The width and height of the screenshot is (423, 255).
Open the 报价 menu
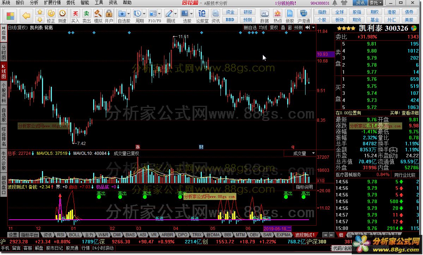(x=20, y=3)
